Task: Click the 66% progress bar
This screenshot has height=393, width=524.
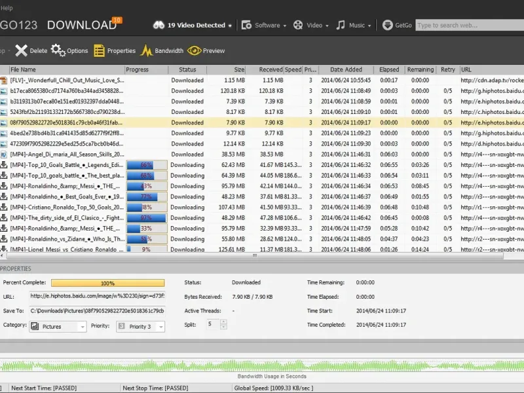Action: [x=147, y=165]
